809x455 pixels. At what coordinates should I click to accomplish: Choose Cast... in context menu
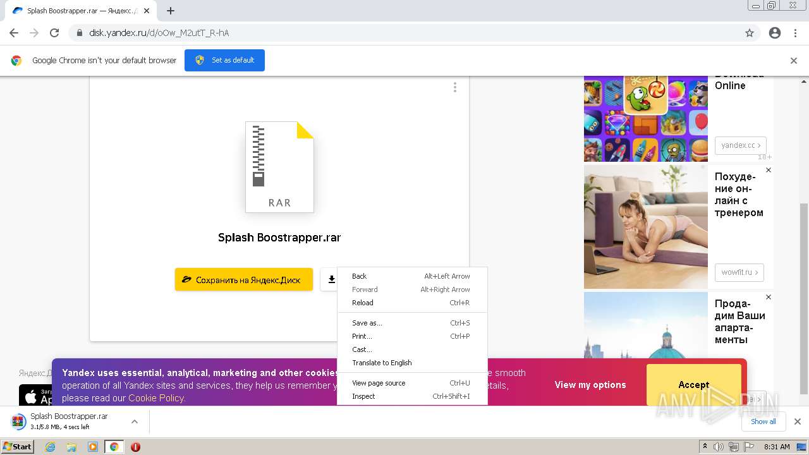click(x=412, y=349)
